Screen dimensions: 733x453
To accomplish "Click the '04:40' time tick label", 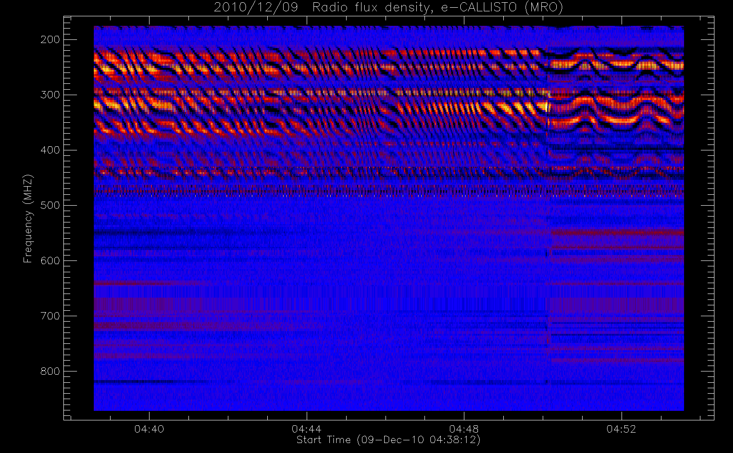I will 149,429.
